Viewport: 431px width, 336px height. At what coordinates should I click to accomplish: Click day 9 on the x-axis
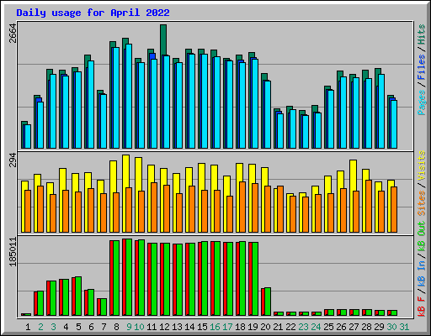tap(129, 327)
